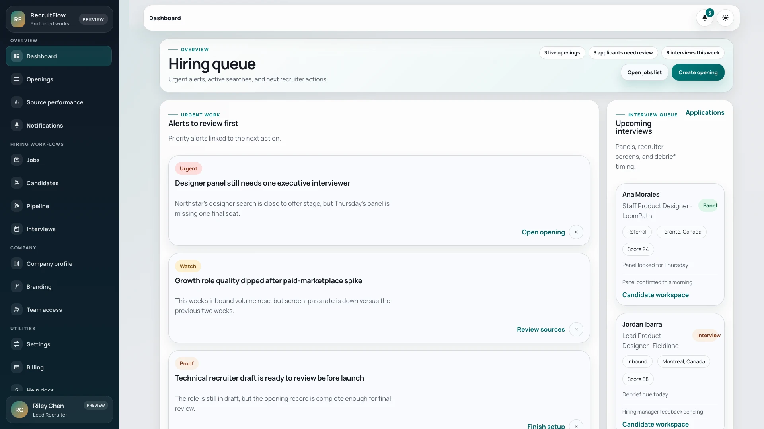Image resolution: width=764 pixels, height=429 pixels.
Task: Click the Finish setup link
Action: pyautogui.click(x=546, y=426)
